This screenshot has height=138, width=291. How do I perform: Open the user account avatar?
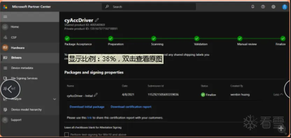pyautogui.click(x=284, y=7)
